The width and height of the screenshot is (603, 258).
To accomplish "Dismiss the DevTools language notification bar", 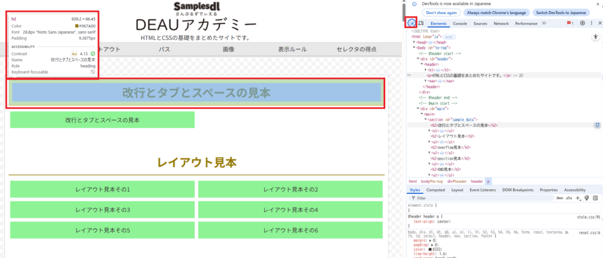I will coord(597,4).
